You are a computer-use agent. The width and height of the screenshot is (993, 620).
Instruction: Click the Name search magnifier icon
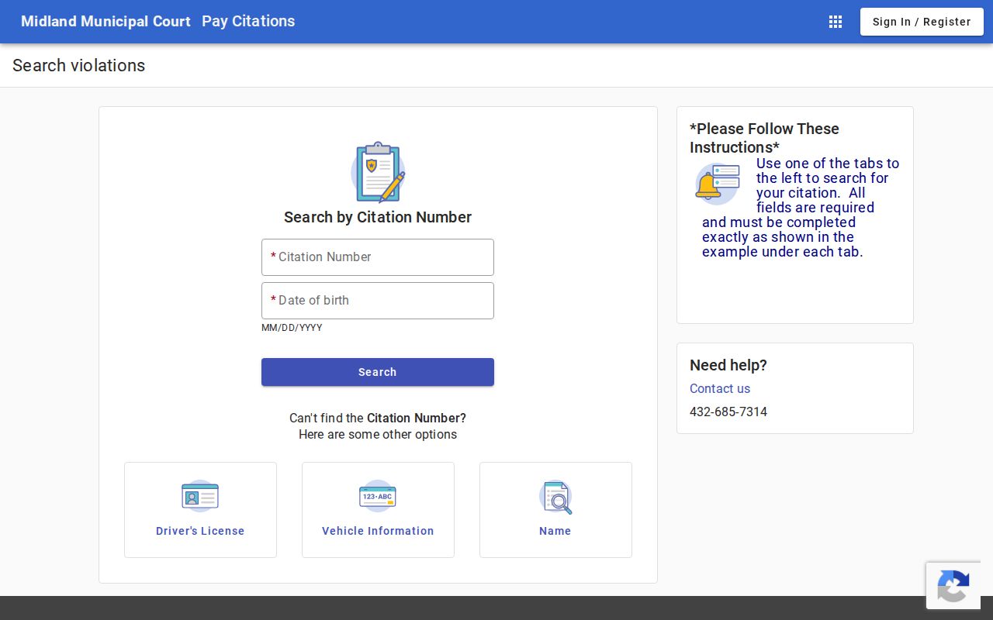[x=555, y=497]
